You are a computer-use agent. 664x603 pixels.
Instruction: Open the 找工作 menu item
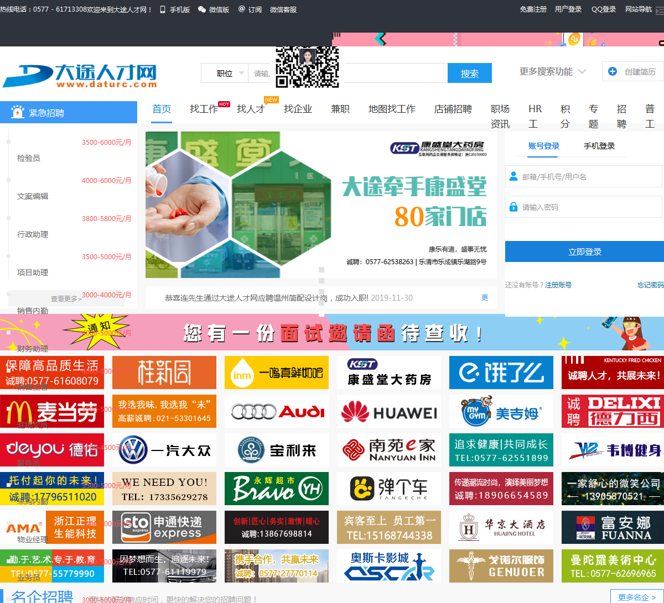coord(204,109)
